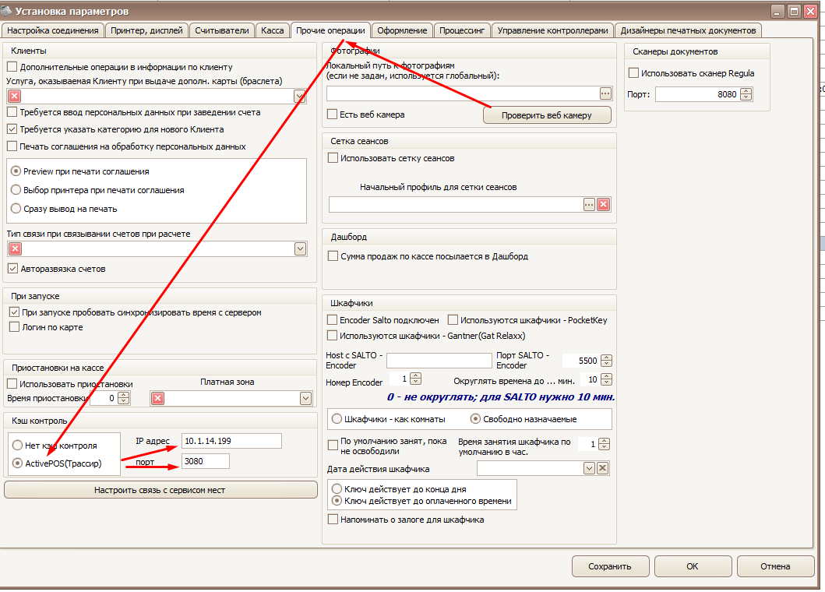Click Проверить веб камеру button

[547, 115]
